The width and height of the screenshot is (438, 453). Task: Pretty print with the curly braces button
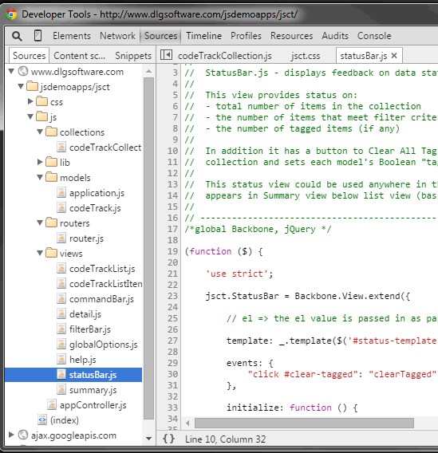click(x=168, y=439)
